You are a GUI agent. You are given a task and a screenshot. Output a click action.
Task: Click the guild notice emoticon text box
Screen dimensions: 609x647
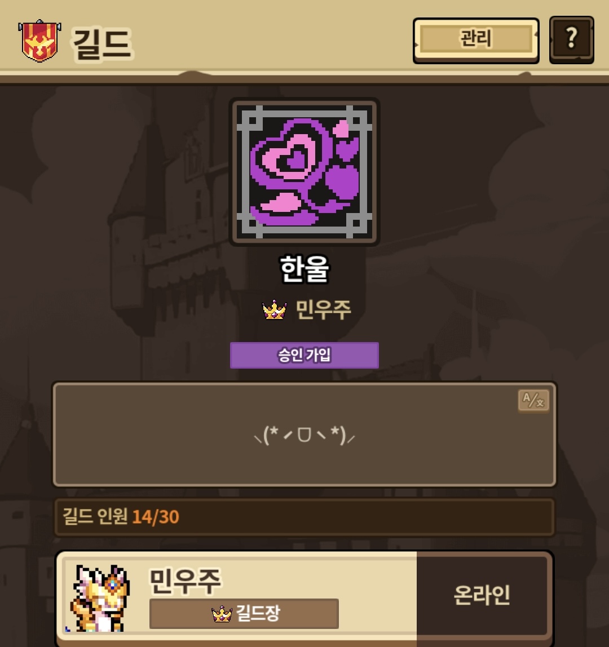[304, 435]
